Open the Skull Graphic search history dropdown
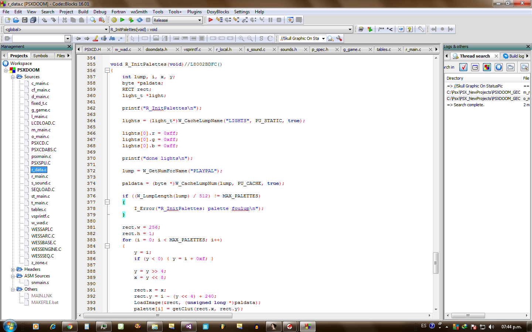 click(323, 38)
